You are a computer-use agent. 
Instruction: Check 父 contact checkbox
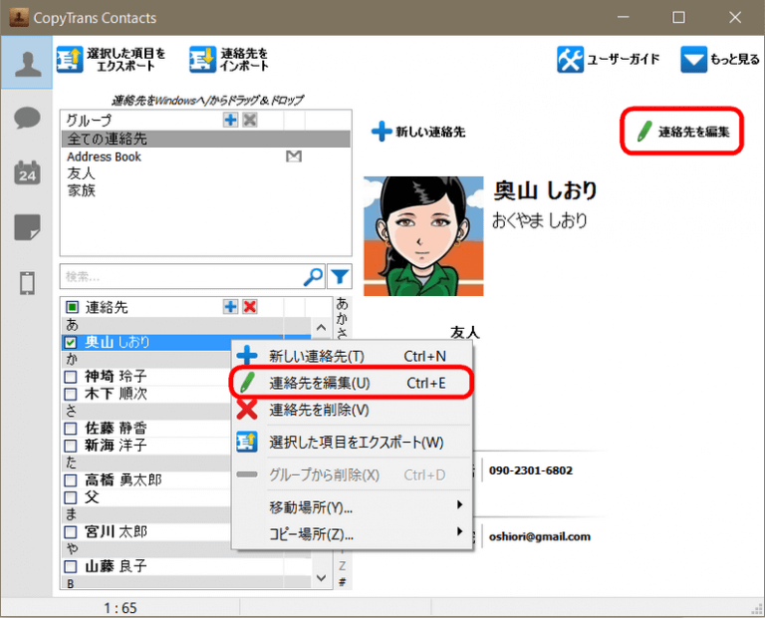pos(71,497)
